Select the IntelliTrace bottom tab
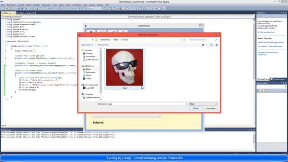The image size is (288, 162). pyautogui.click(x=263, y=79)
